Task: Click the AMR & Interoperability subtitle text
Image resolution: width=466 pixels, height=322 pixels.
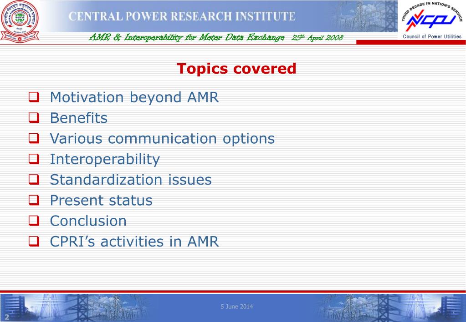Action: coord(187,37)
